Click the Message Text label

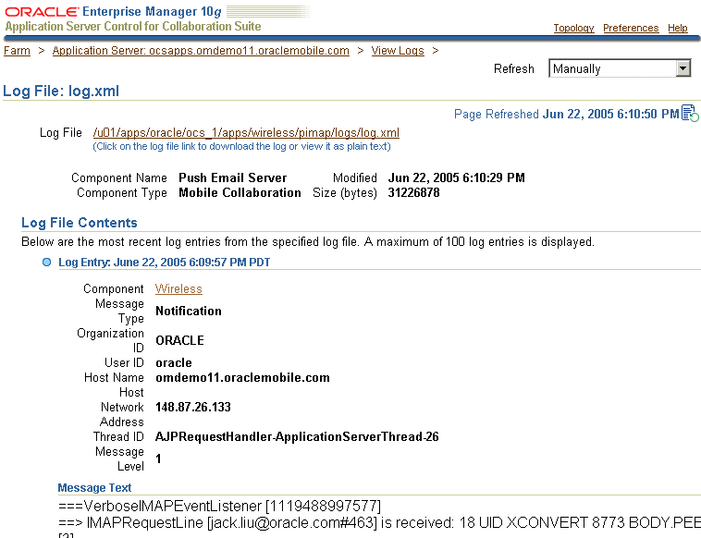coord(94,488)
